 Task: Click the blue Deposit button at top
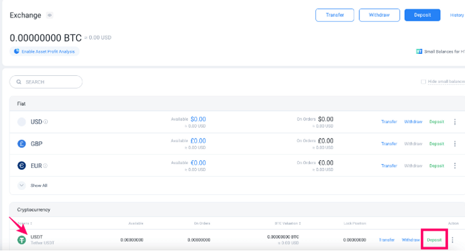(x=422, y=15)
